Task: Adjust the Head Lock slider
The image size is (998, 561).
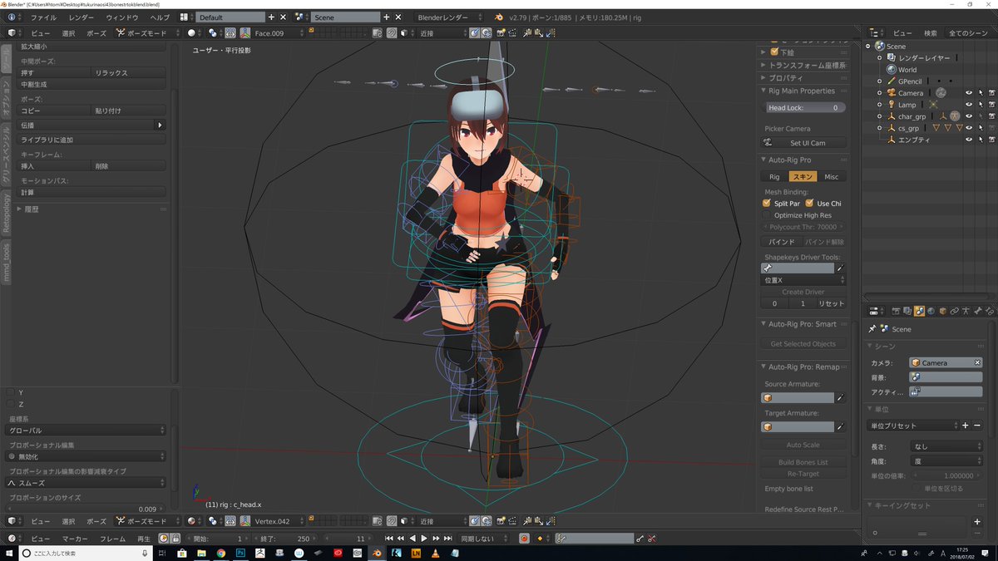Action: coord(804,107)
